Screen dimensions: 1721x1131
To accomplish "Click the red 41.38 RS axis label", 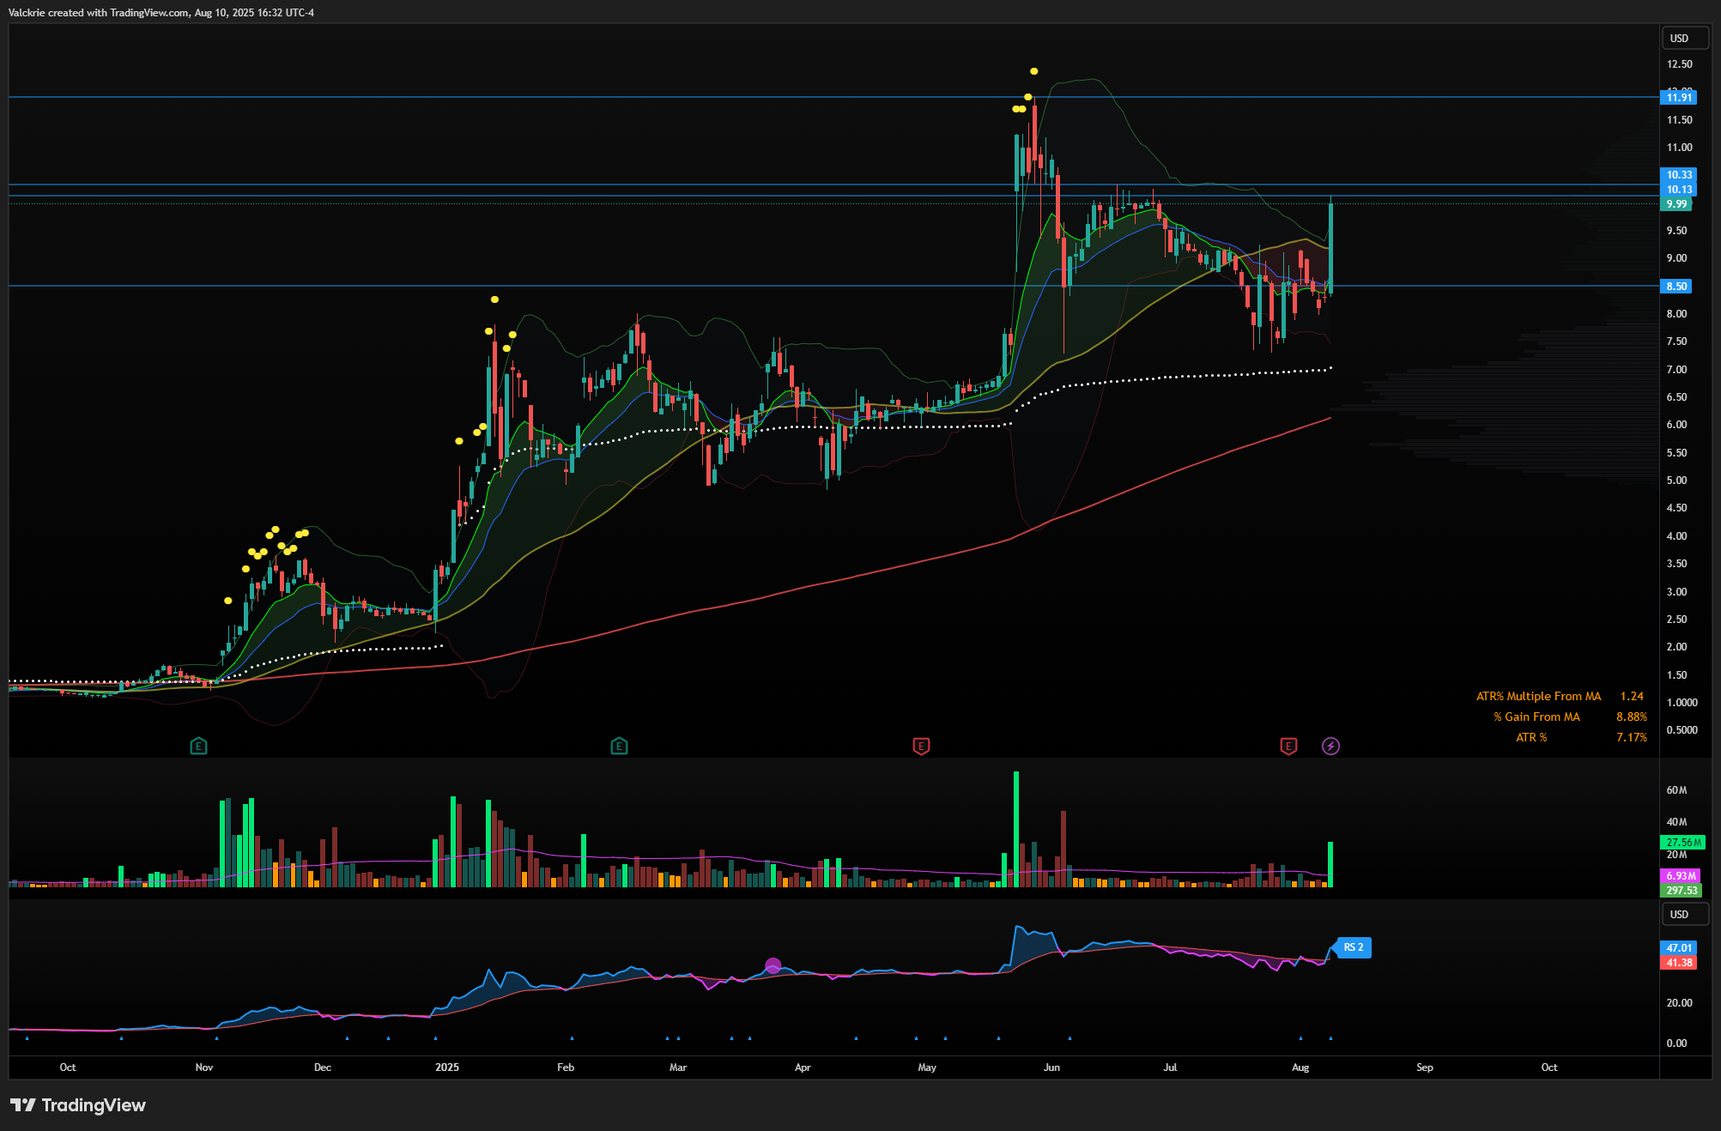I will tap(1678, 963).
